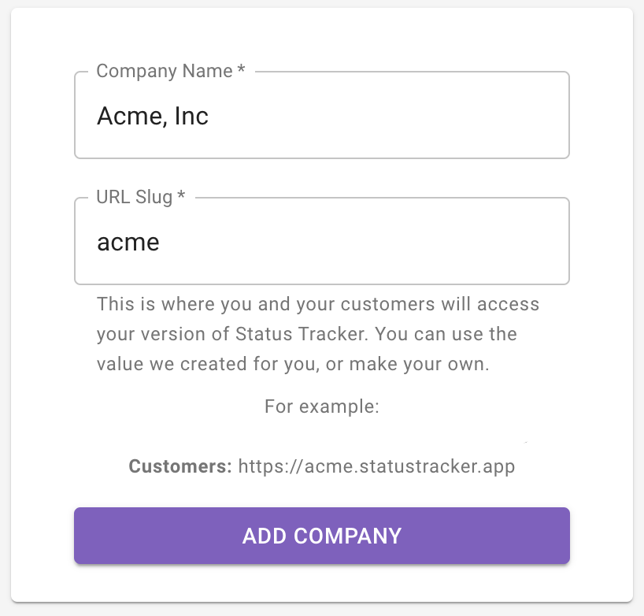Submit the form via ADD COMPANY

[x=322, y=536]
